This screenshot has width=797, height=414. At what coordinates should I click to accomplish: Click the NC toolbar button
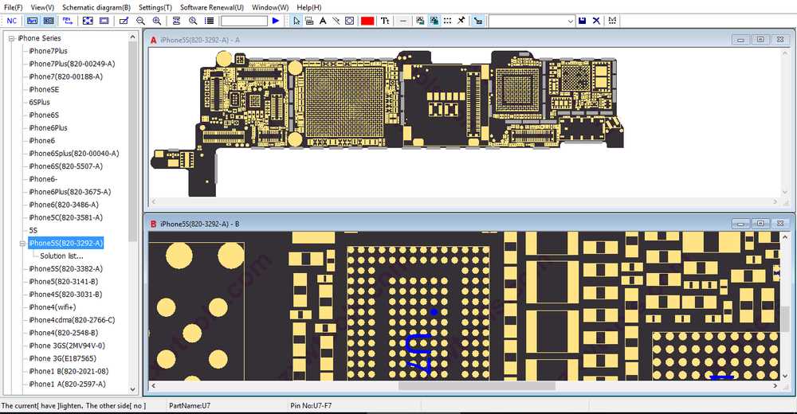pyautogui.click(x=11, y=21)
